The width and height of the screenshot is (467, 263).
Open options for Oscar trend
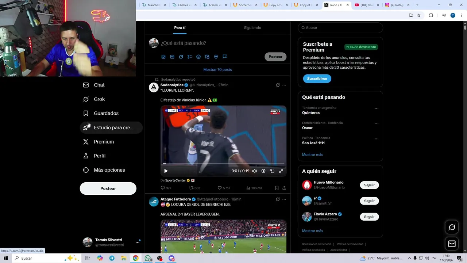coord(377,123)
